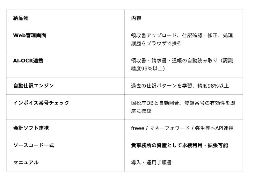Click the 過去の仕訳パターンを学習 description cell
This screenshot has height=181, width=255.
pyautogui.click(x=180, y=86)
